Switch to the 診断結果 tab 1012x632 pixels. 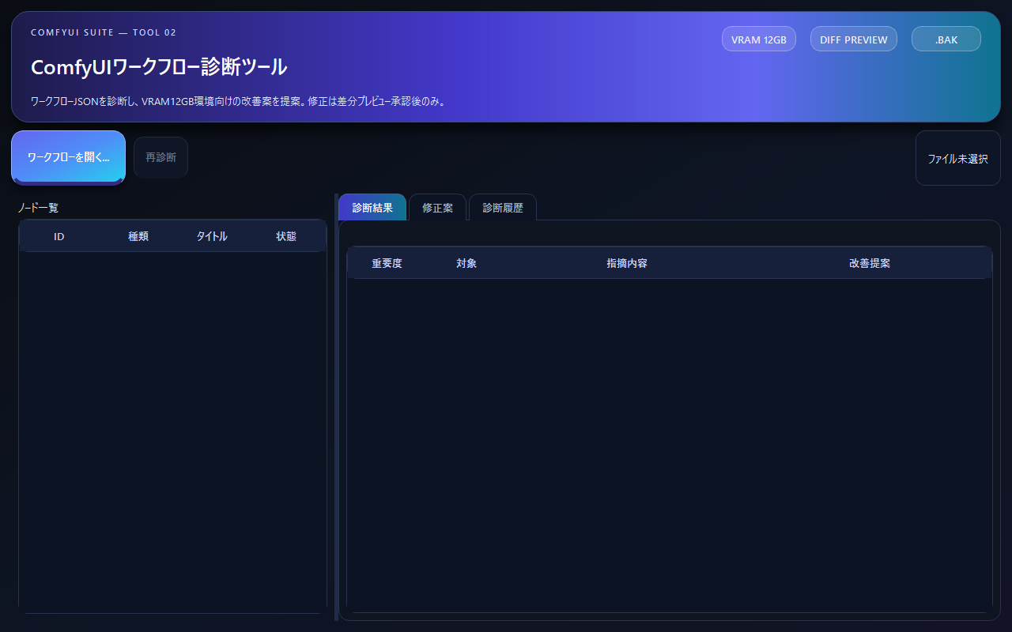click(x=372, y=207)
